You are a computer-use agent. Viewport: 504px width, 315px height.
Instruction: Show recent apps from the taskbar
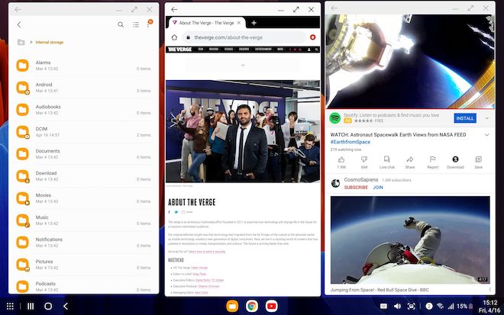tap(31, 306)
